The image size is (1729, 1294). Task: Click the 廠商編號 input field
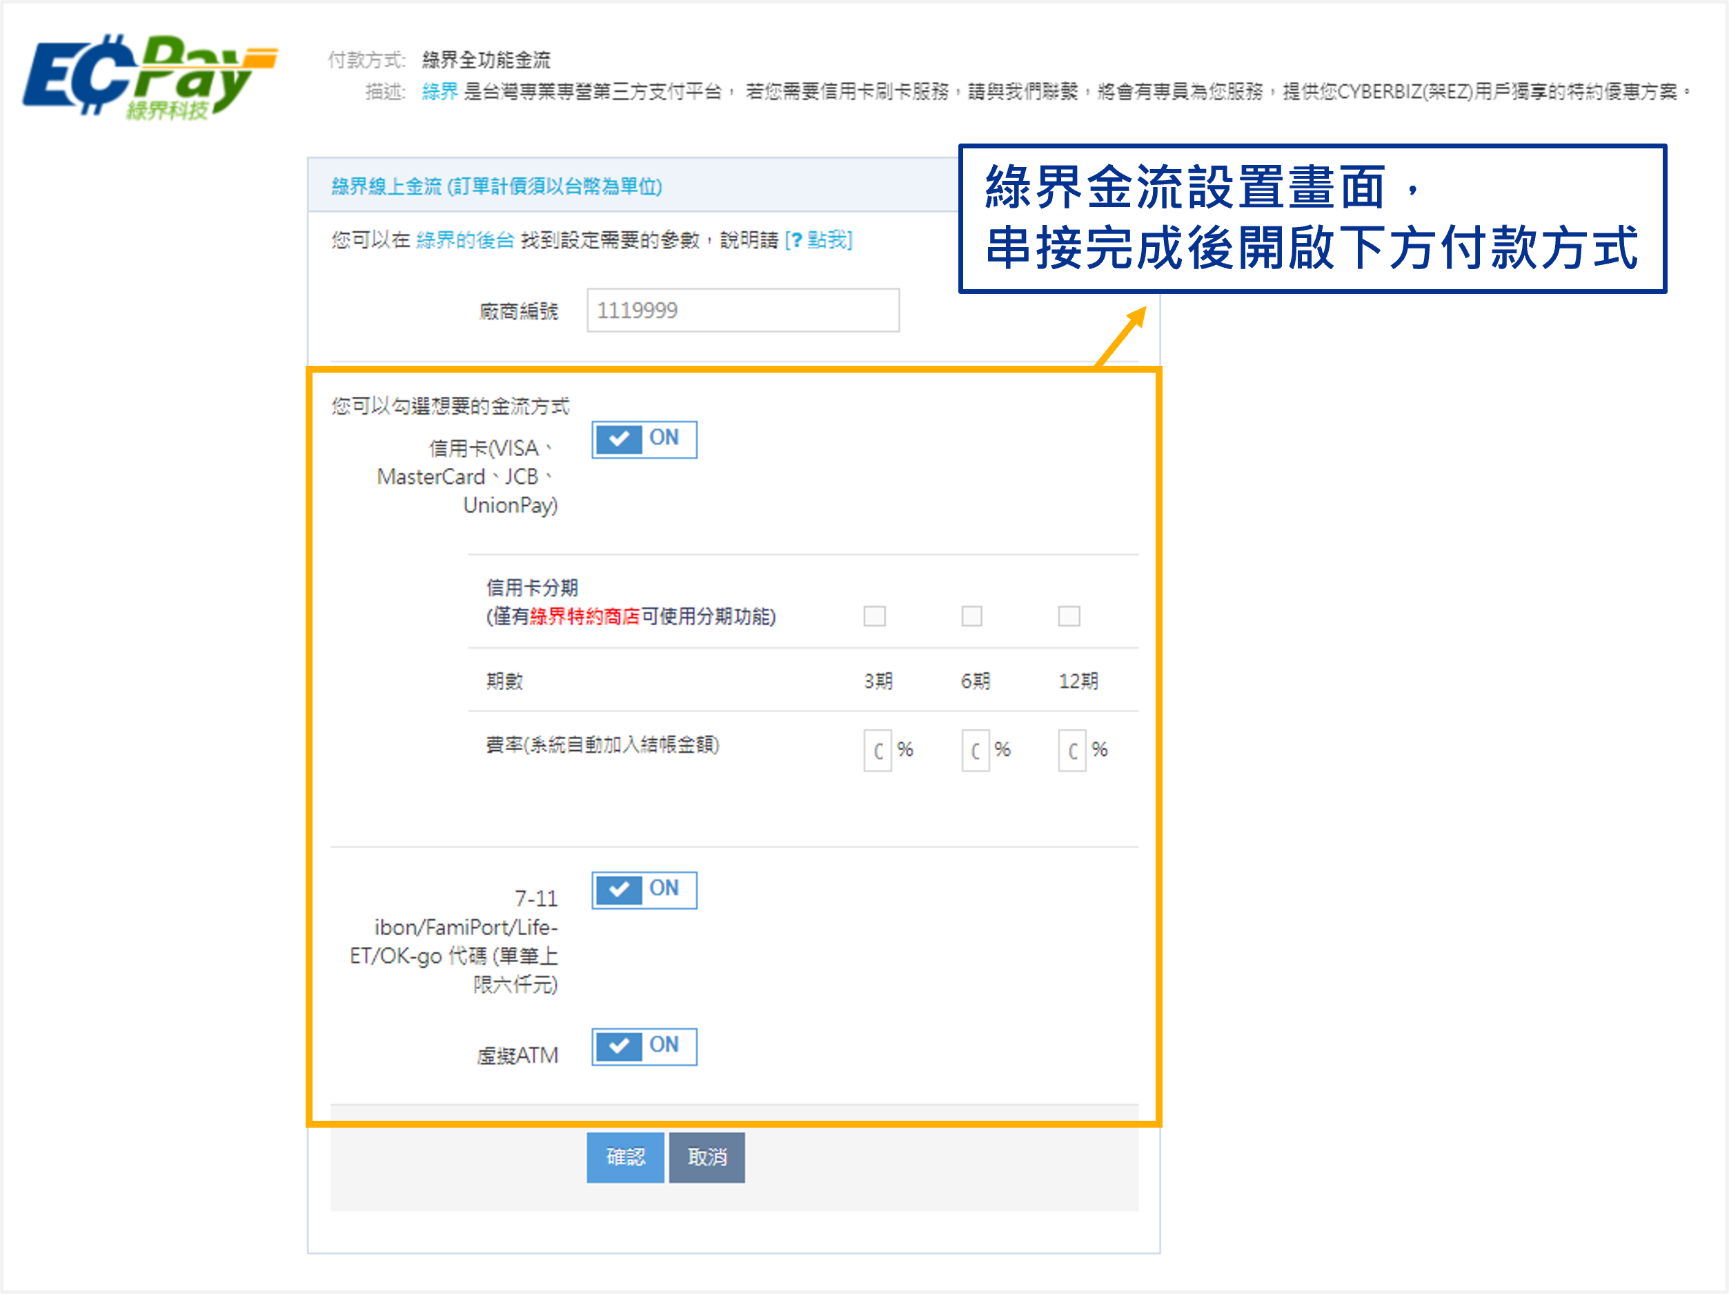(x=743, y=311)
